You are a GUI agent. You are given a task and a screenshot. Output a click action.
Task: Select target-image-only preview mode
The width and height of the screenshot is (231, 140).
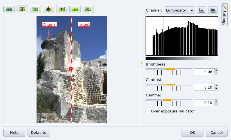pyautogui.click(x=75, y=9)
